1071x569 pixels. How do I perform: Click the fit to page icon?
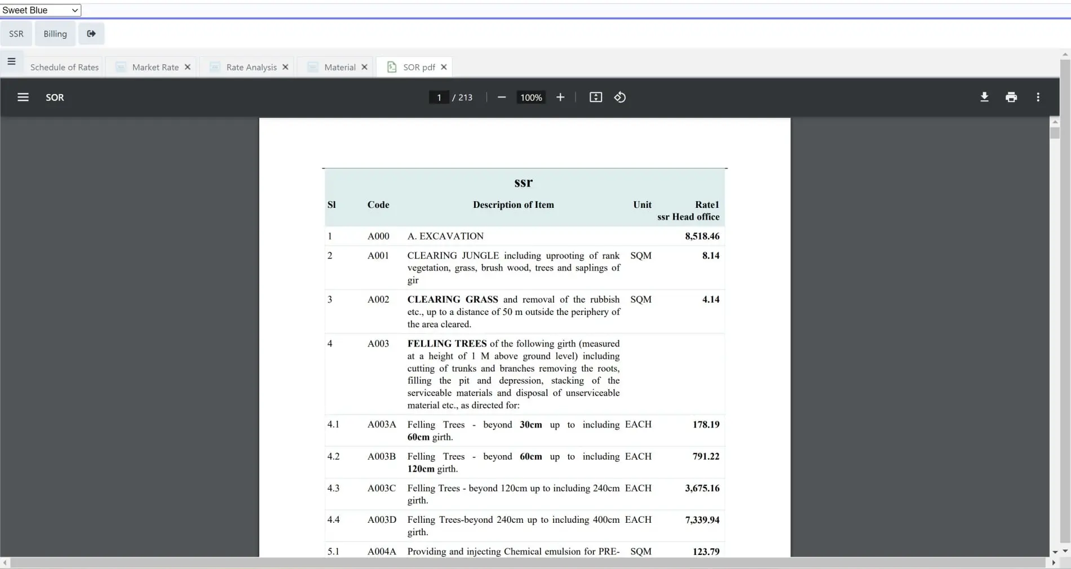tap(596, 97)
